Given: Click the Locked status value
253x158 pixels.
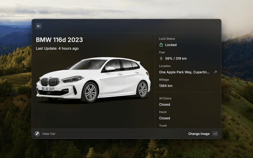Looking at the screenshot, I should pos(171,45).
